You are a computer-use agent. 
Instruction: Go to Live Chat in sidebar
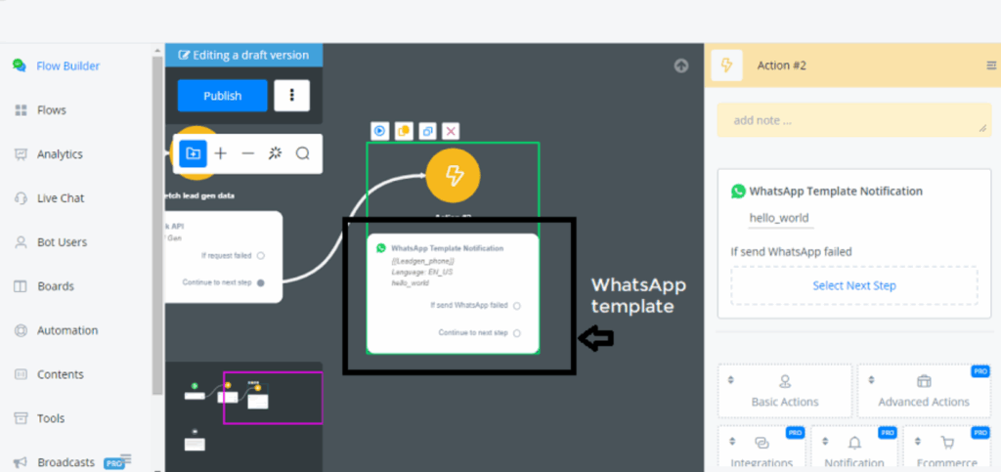point(61,198)
